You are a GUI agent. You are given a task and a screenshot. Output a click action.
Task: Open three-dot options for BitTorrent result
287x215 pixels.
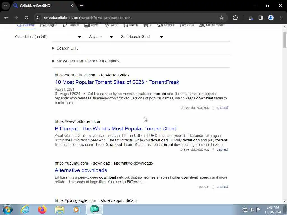213,150
